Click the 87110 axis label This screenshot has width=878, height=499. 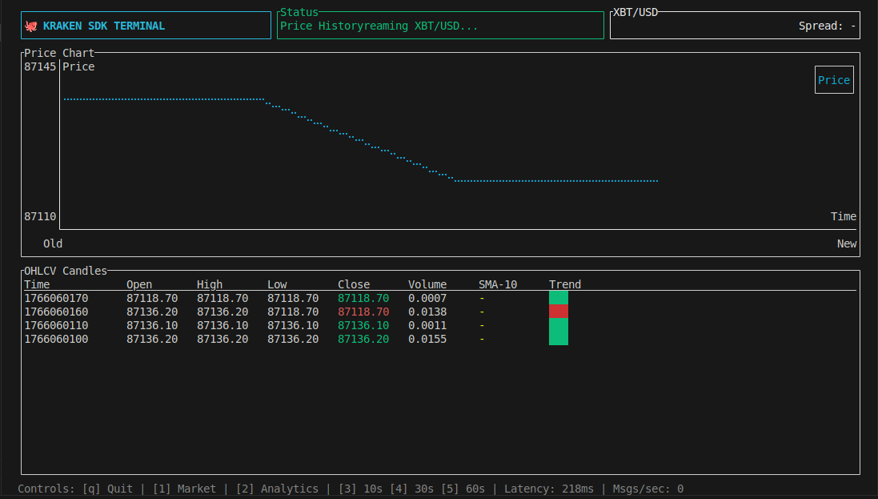pos(40,216)
